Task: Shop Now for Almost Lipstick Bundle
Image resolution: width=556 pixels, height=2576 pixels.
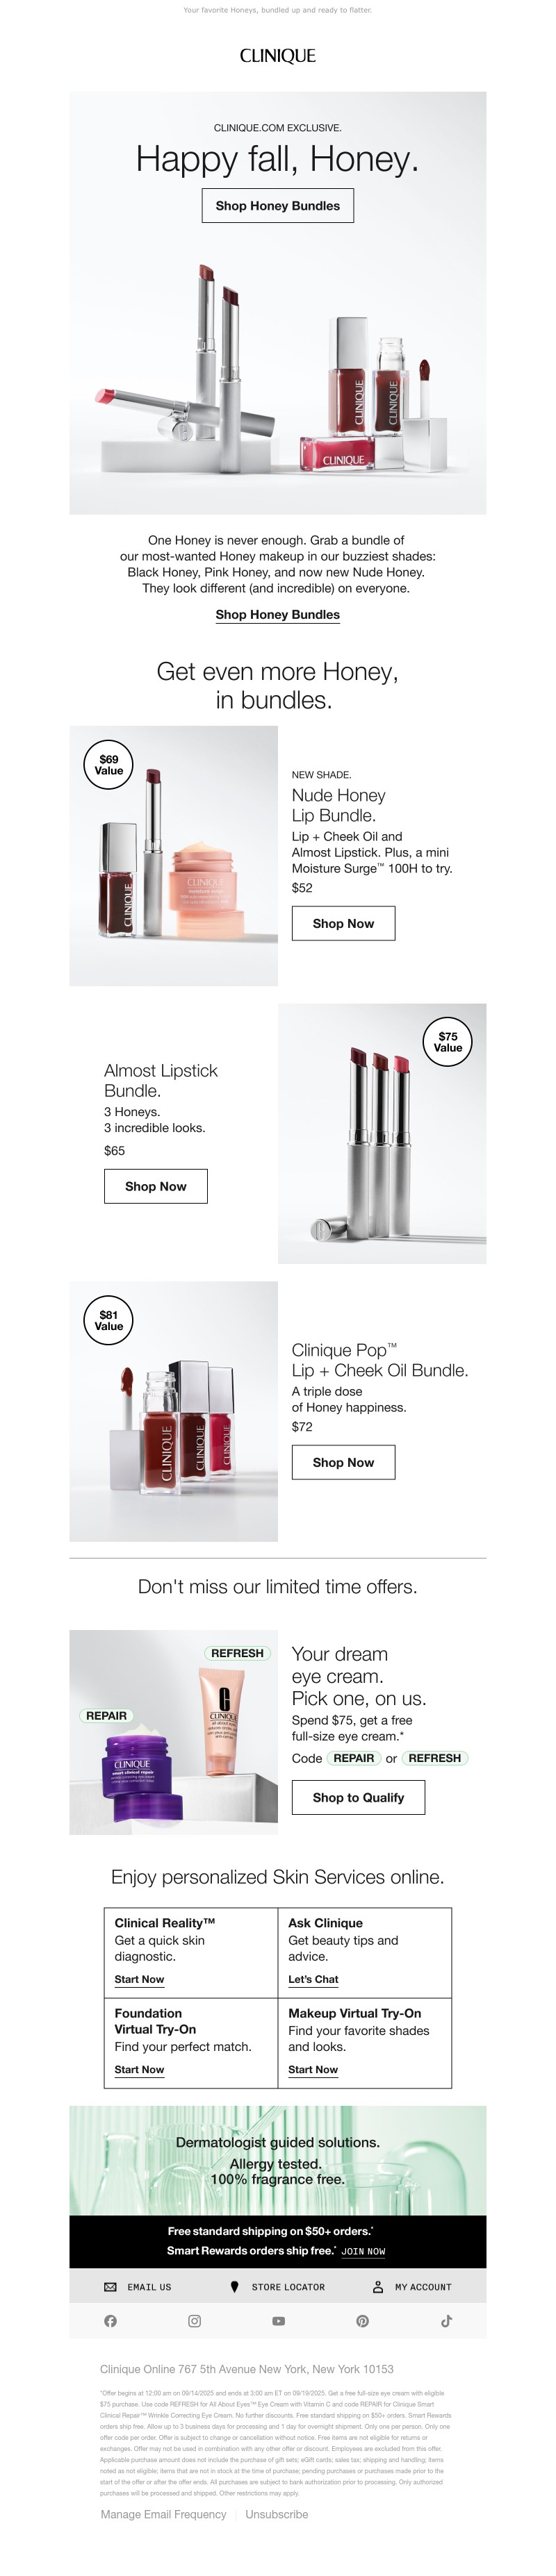Action: (x=156, y=1186)
